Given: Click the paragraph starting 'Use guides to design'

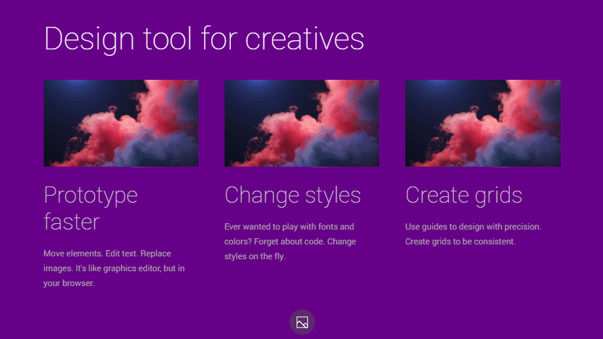Looking at the screenshot, I should pyautogui.click(x=473, y=234).
